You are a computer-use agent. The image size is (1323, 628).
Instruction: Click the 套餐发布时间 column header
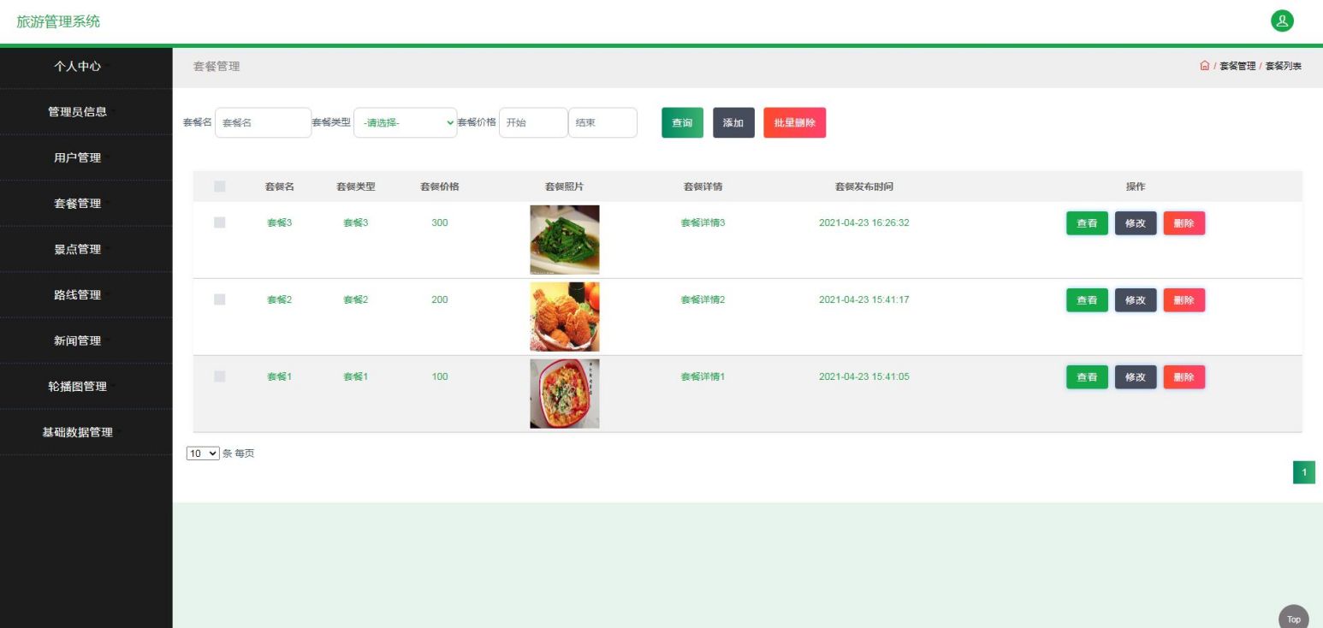(x=864, y=187)
